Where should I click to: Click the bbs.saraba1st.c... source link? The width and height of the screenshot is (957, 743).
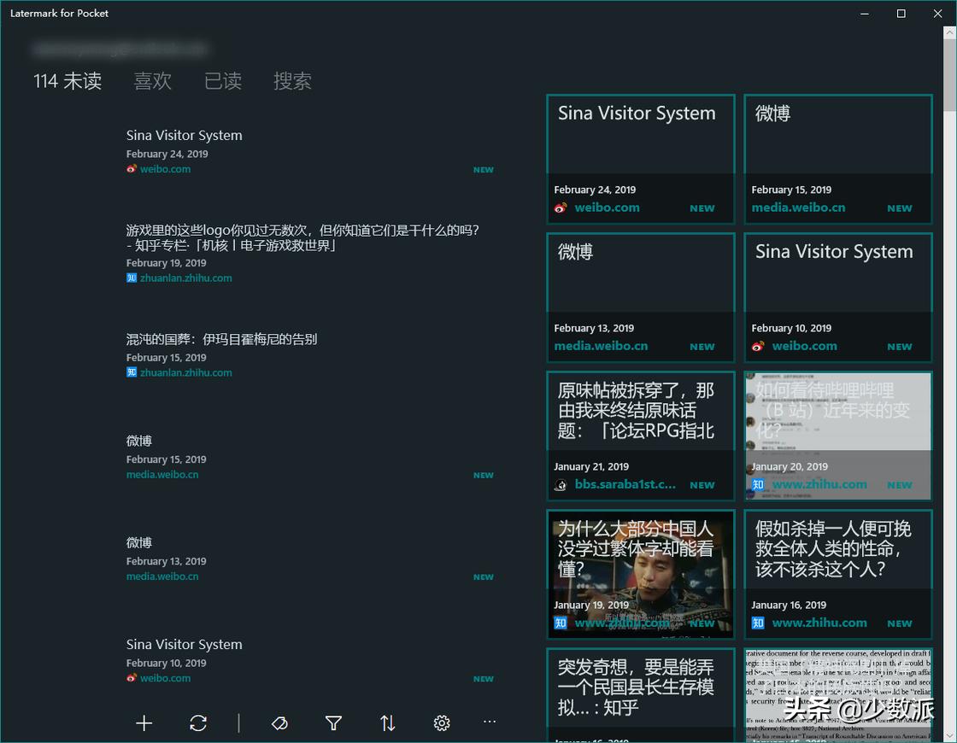pyautogui.click(x=625, y=484)
